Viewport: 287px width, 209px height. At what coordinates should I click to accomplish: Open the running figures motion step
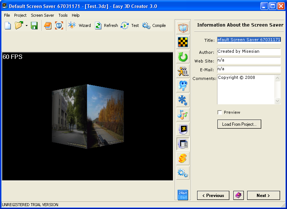pyautogui.click(x=183, y=71)
